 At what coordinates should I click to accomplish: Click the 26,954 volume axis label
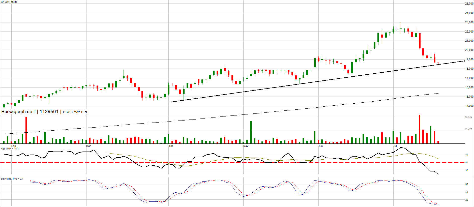click(x=468, y=117)
